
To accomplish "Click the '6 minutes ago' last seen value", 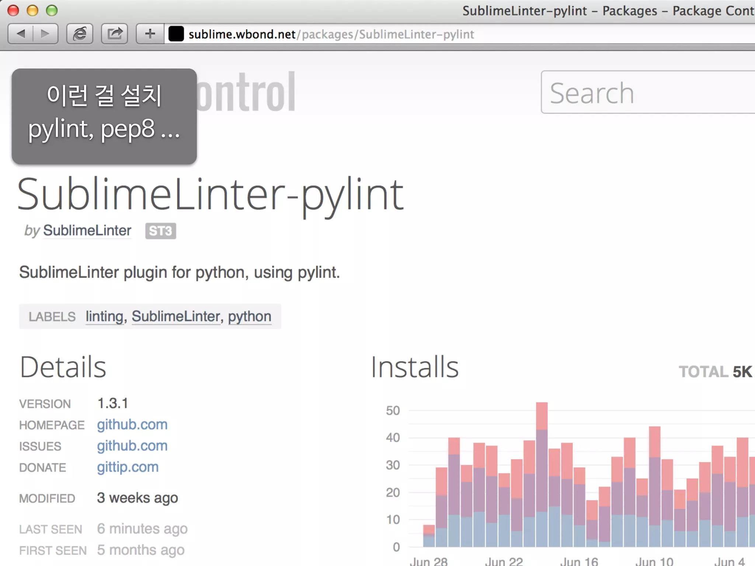I will coord(142,529).
